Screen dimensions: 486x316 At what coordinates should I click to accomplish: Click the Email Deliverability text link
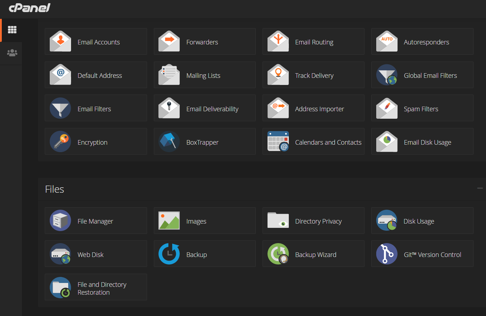tap(212, 109)
